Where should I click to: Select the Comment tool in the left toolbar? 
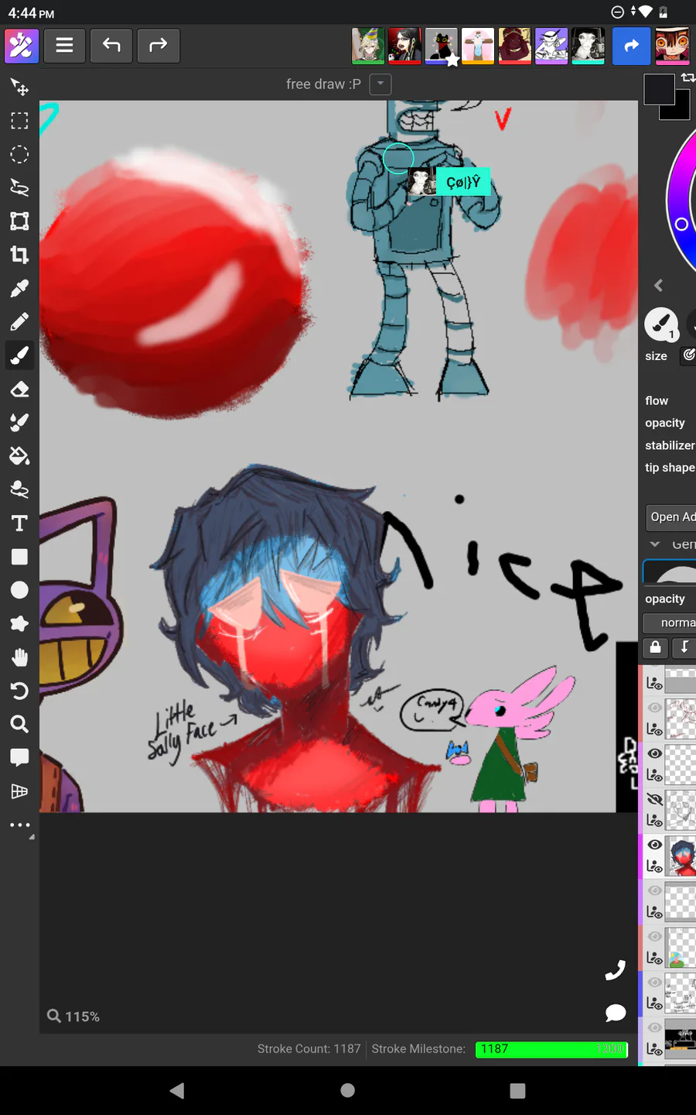tap(19, 757)
